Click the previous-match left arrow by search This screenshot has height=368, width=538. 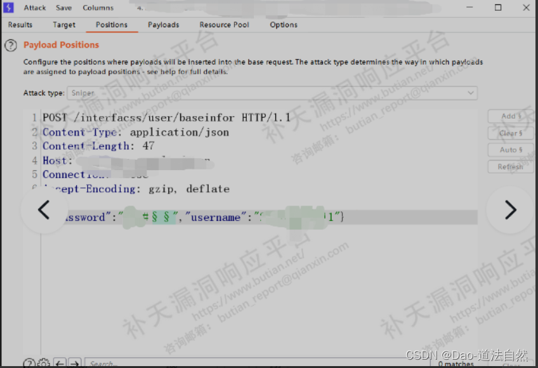pyautogui.click(x=60, y=362)
